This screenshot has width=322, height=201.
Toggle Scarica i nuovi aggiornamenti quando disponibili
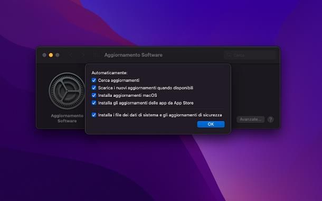(x=94, y=88)
